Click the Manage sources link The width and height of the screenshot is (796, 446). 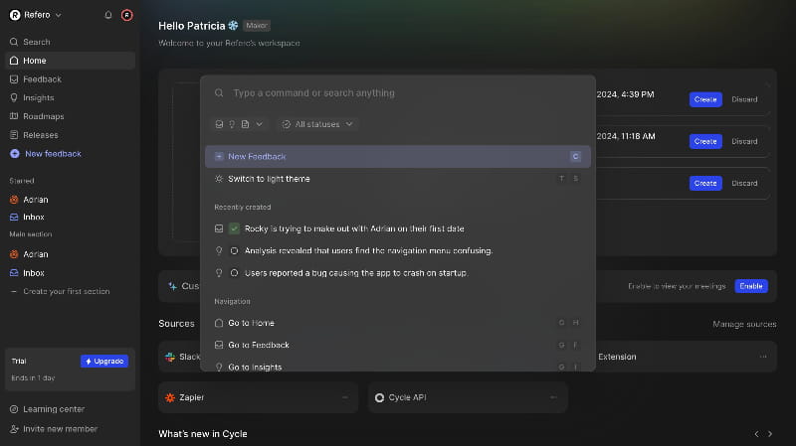point(743,325)
